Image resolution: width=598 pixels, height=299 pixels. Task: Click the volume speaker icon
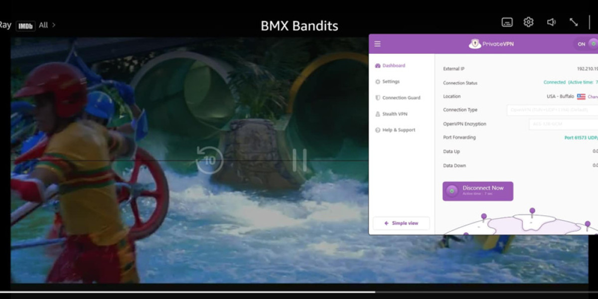pyautogui.click(x=551, y=22)
